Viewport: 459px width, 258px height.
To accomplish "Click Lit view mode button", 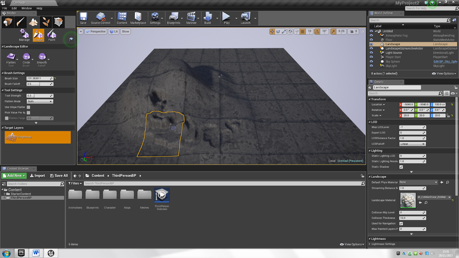I will pos(114,32).
